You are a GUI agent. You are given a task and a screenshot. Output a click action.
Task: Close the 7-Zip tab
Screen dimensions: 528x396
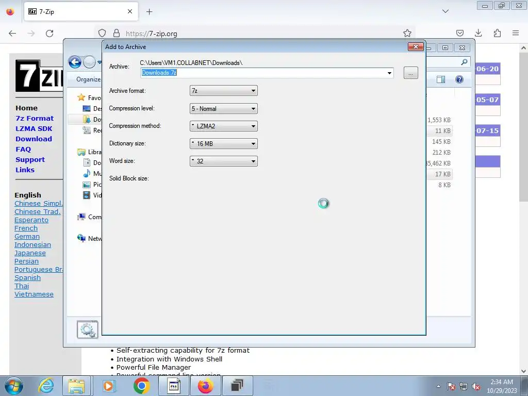coord(130,11)
